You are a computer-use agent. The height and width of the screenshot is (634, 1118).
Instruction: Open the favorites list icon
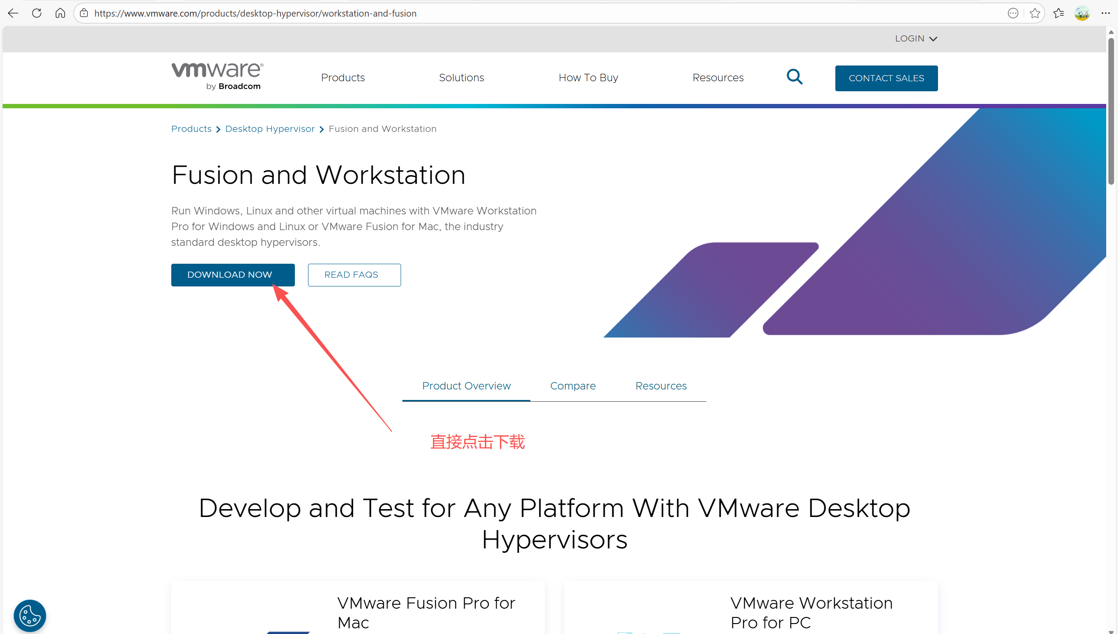[1058, 13]
